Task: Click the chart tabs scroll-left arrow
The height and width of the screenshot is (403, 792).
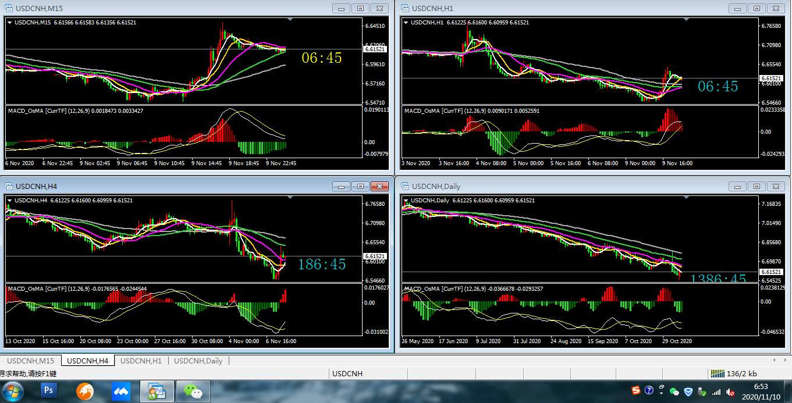Action: (775, 360)
